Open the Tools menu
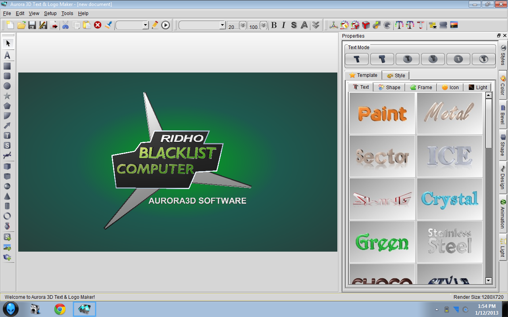Viewport: 508px width, 317px height. point(67,13)
